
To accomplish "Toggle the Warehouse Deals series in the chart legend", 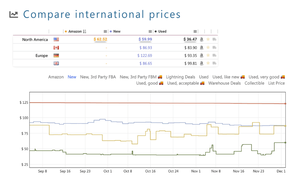I will pyautogui.click(x=224, y=83).
